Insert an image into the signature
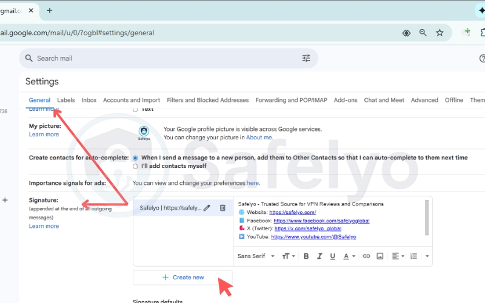485x303 pixels. coord(380,256)
